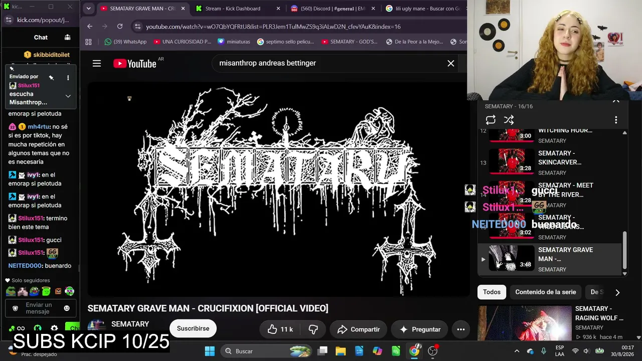Open the De la Peor a la Mejo... bookmark
Viewport: 642px width, 361px height.
tap(414, 42)
